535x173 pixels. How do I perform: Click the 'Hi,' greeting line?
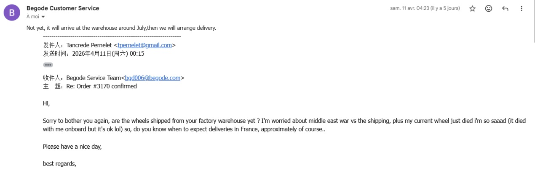coord(46,103)
